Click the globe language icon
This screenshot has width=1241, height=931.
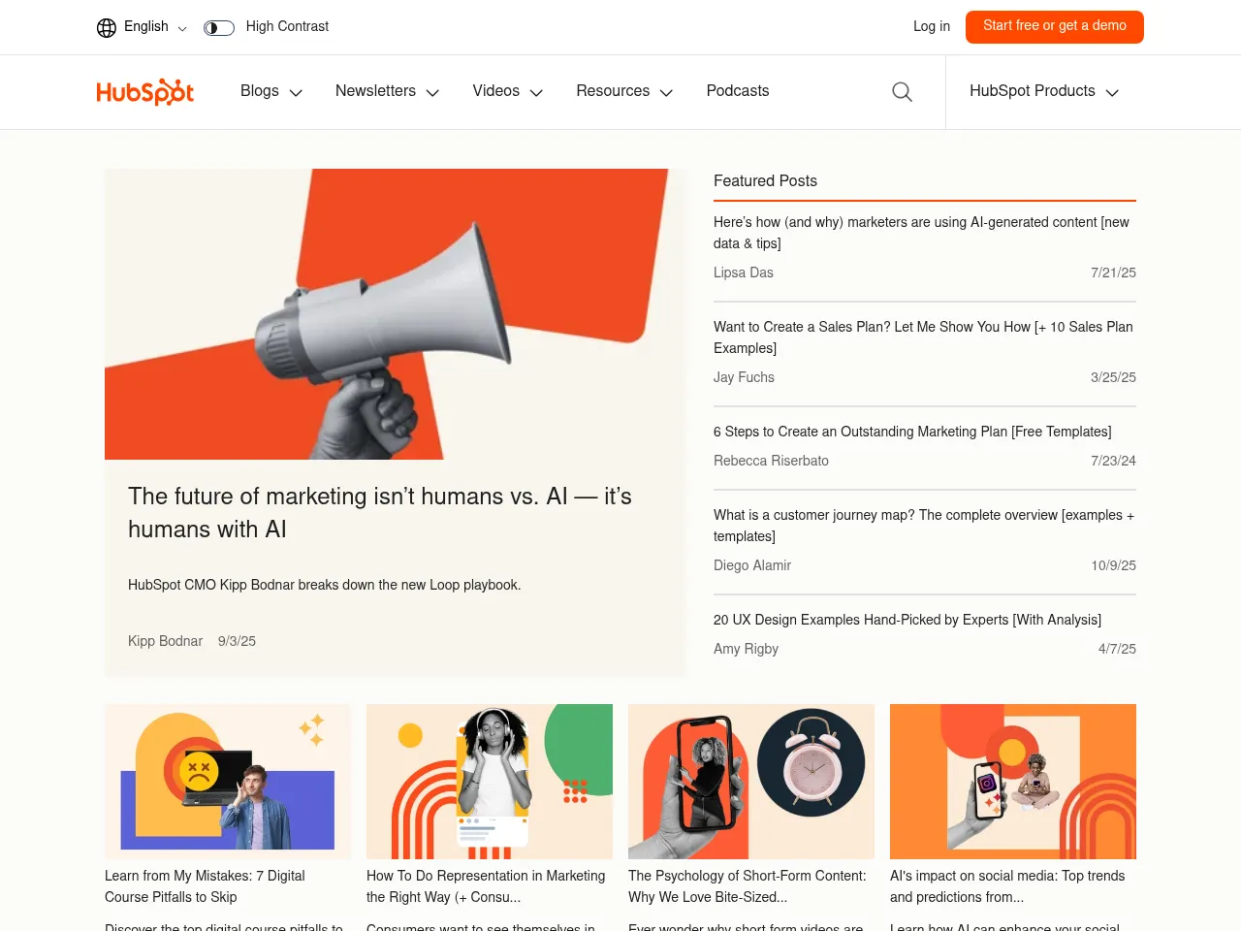[x=106, y=27]
